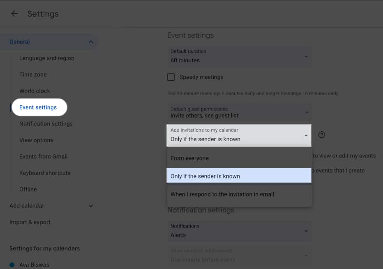The image size is (383, 269).
Task: Click the Add calendar label
Action: pos(27,206)
